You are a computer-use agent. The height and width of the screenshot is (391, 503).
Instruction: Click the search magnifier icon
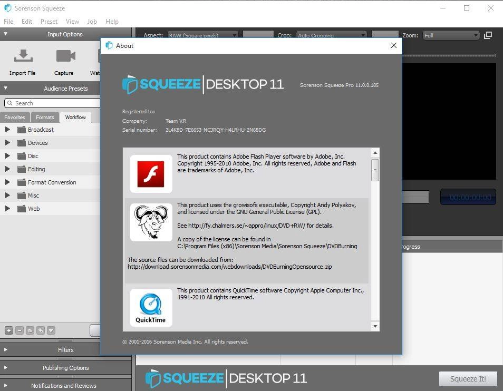click(10, 103)
